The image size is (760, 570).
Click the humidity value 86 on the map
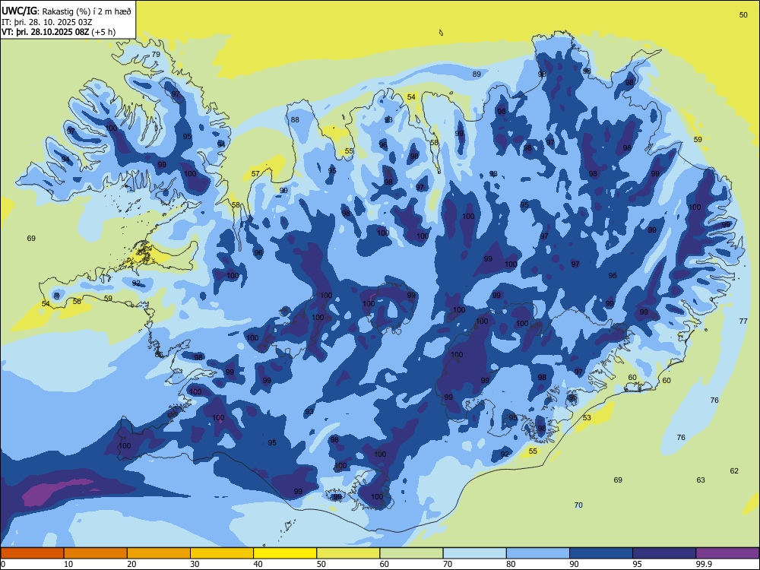(159, 354)
